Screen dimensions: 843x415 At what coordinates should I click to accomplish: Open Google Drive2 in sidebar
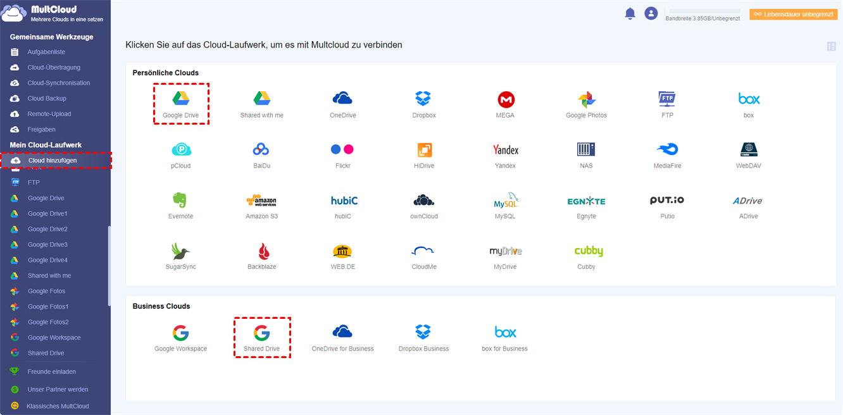pos(47,229)
